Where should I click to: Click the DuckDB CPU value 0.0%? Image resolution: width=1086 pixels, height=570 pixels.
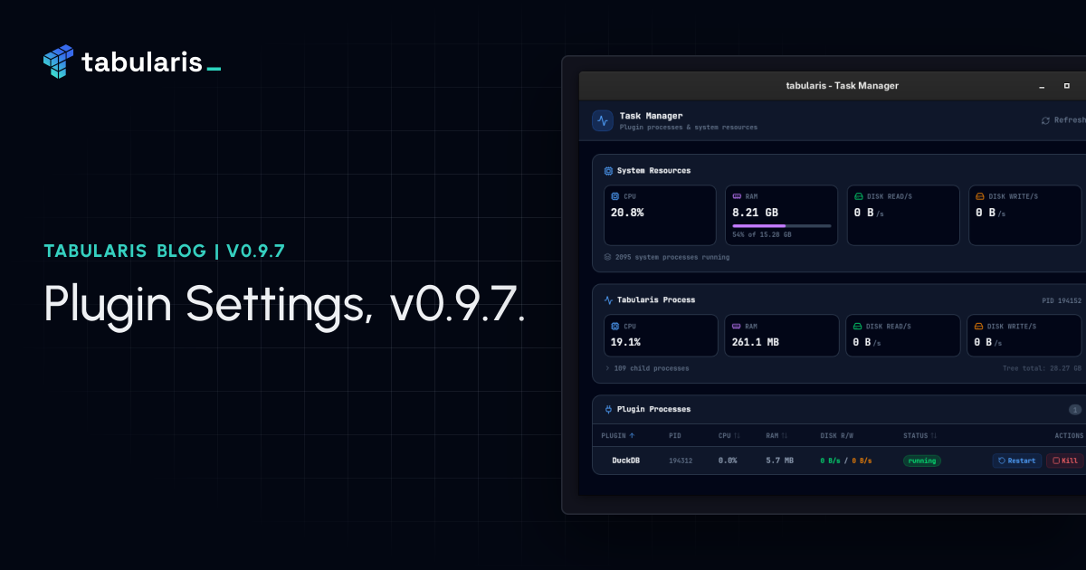pos(728,461)
